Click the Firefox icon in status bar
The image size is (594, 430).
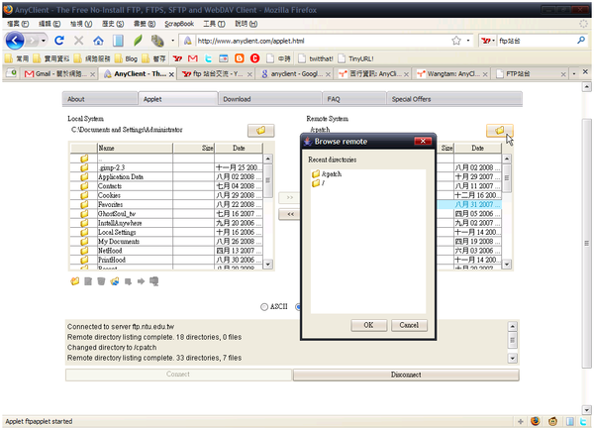(536, 421)
